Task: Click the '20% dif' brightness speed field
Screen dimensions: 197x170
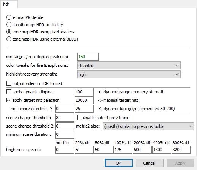Action: pos(84,150)
